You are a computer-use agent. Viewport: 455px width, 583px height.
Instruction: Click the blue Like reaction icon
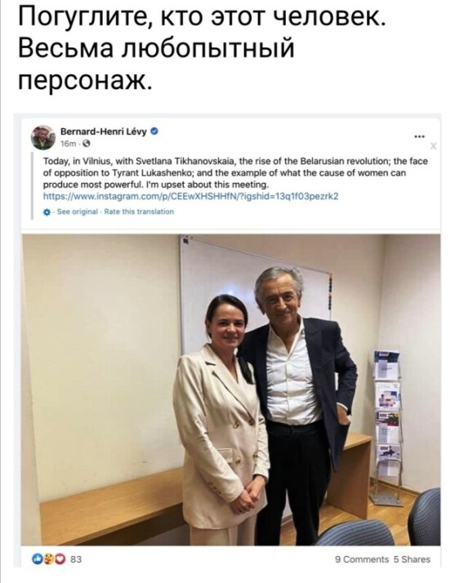(38, 559)
